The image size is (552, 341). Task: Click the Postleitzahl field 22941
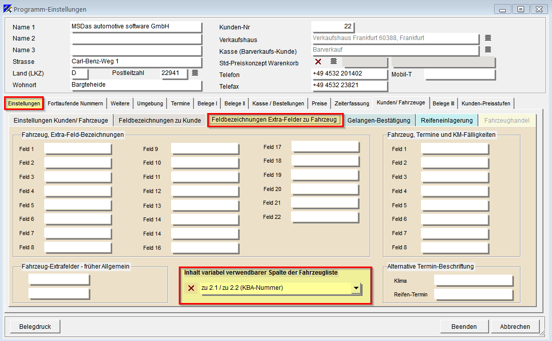pyautogui.click(x=174, y=73)
